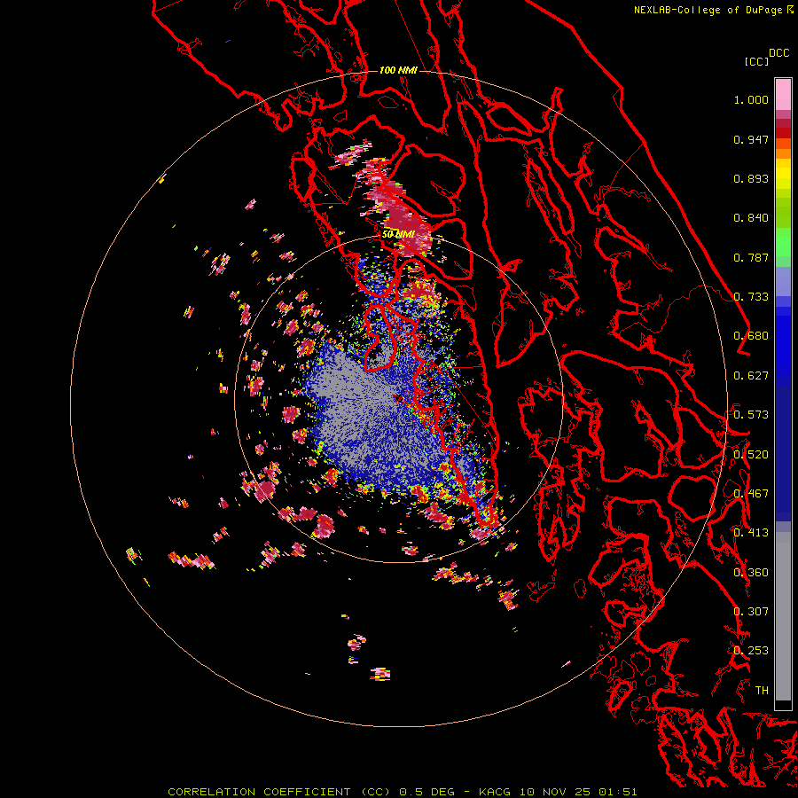Click the TH threshold label on the color scale
The width and height of the screenshot is (798, 798).
[x=762, y=691]
